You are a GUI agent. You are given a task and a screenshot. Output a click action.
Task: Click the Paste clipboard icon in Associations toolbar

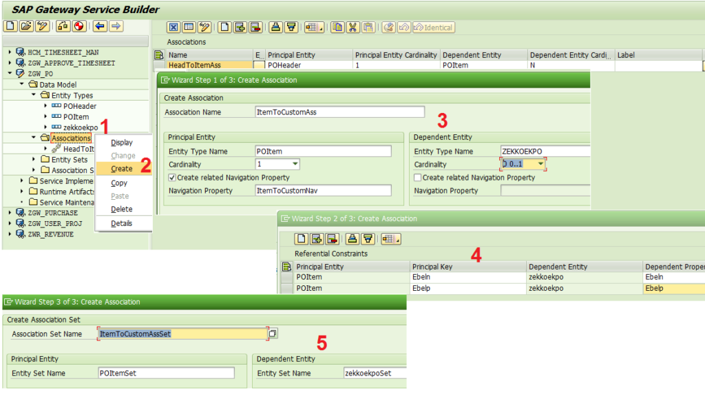pos(368,28)
